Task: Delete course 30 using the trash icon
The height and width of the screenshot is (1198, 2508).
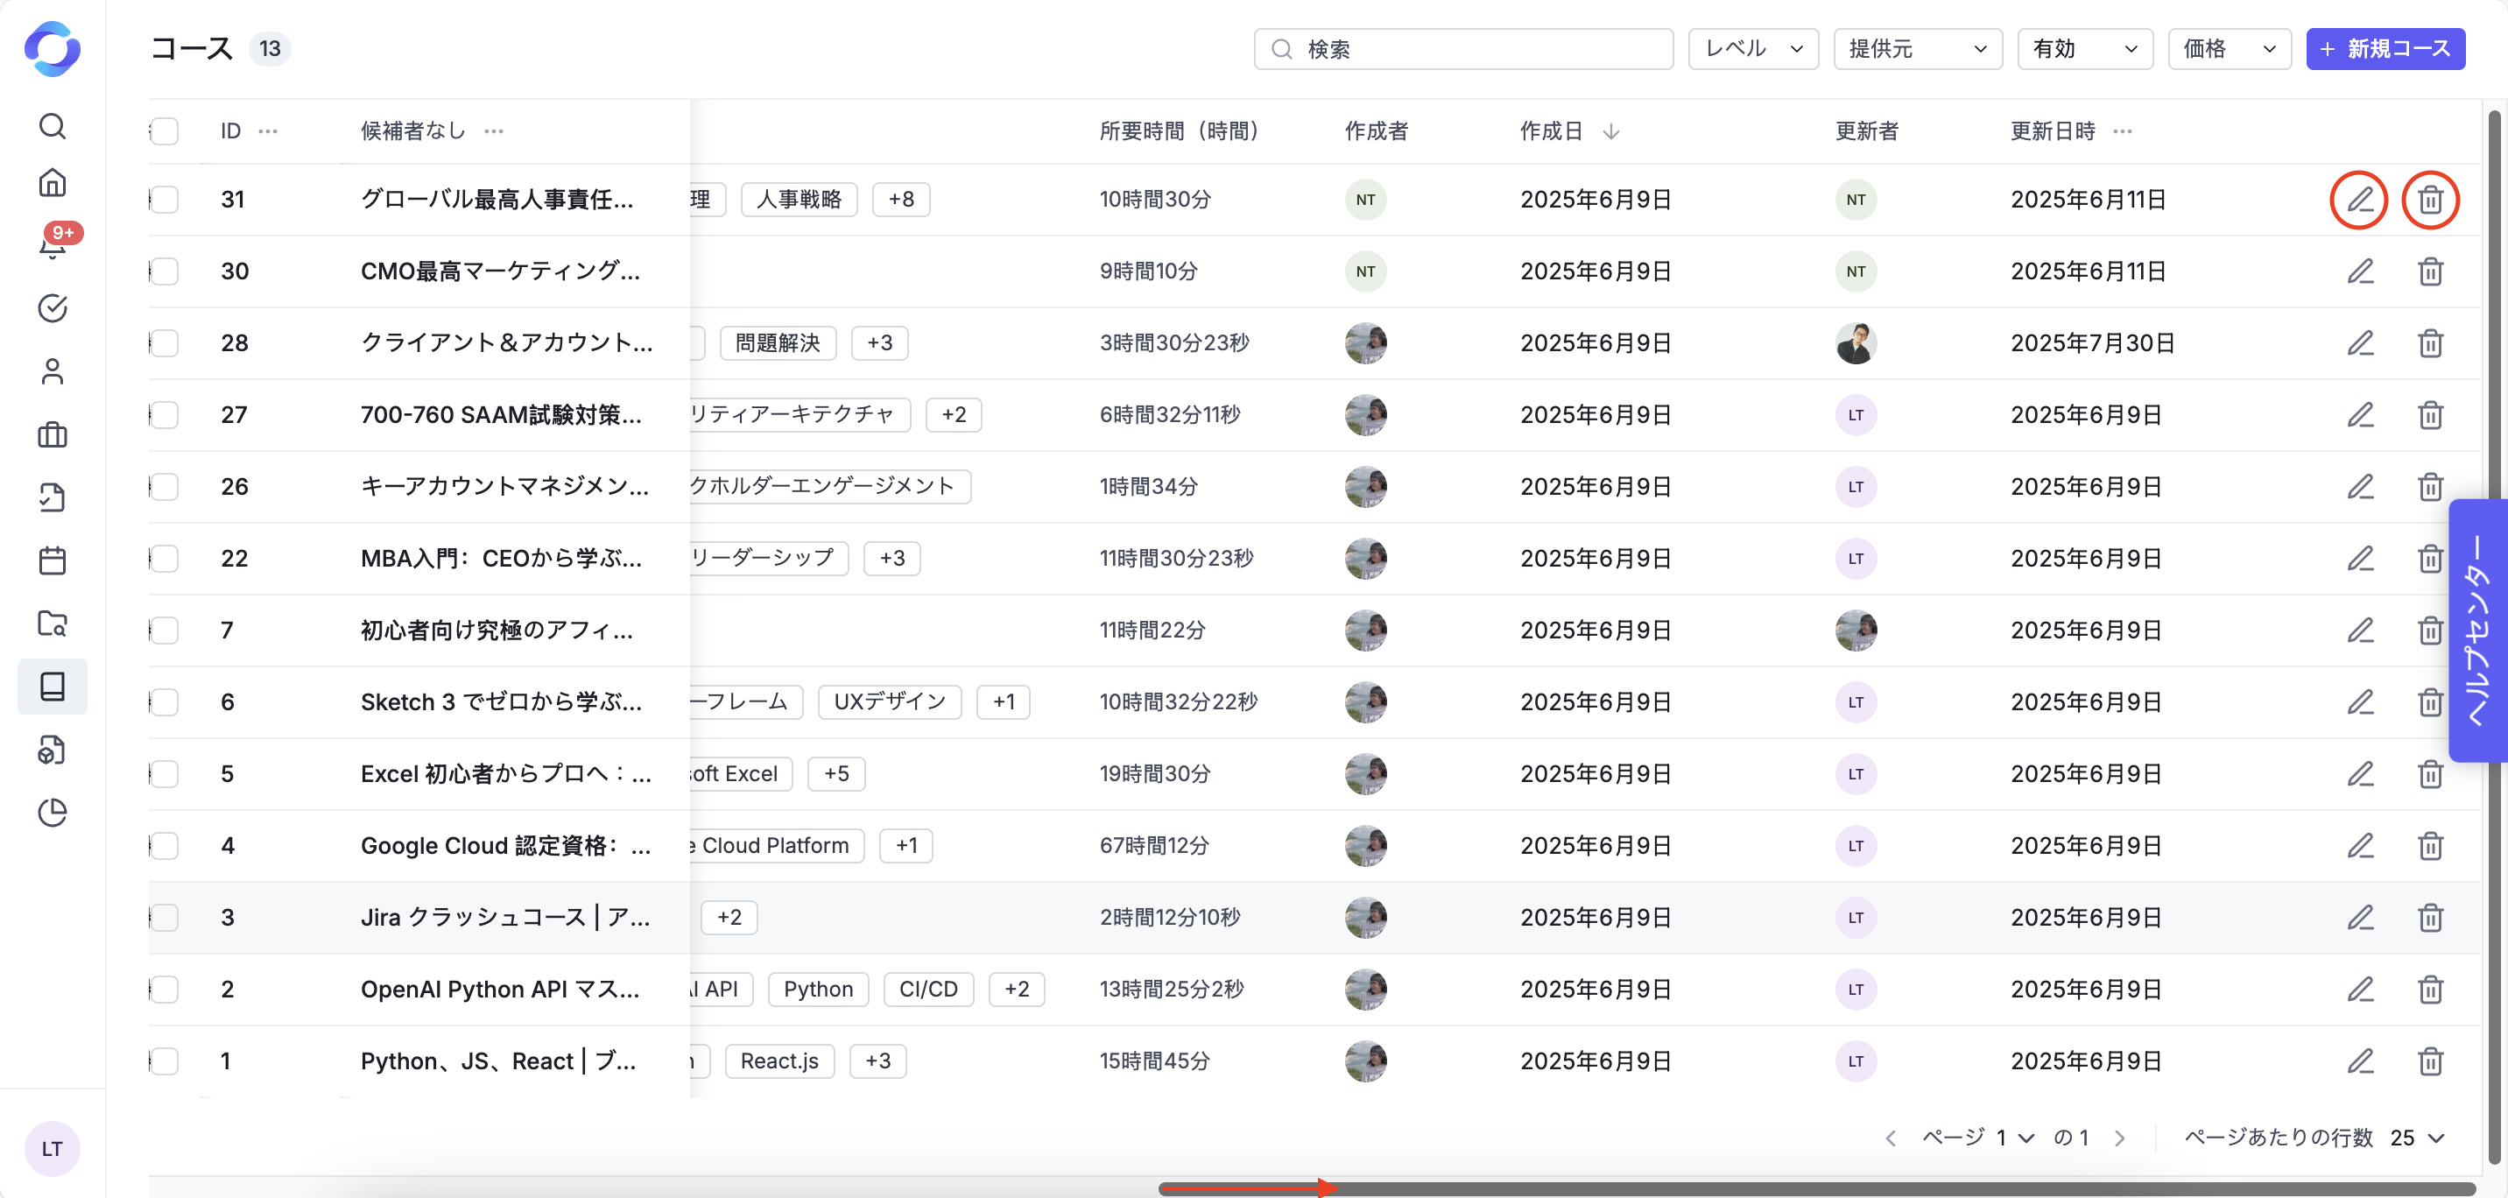Action: tap(2429, 271)
